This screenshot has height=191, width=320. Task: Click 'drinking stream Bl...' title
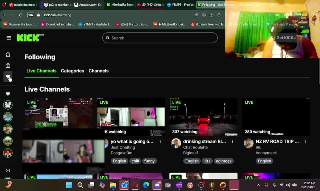click(204, 142)
